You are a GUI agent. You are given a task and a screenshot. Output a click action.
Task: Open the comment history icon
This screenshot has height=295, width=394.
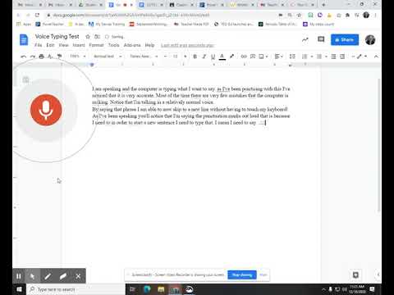(x=321, y=40)
